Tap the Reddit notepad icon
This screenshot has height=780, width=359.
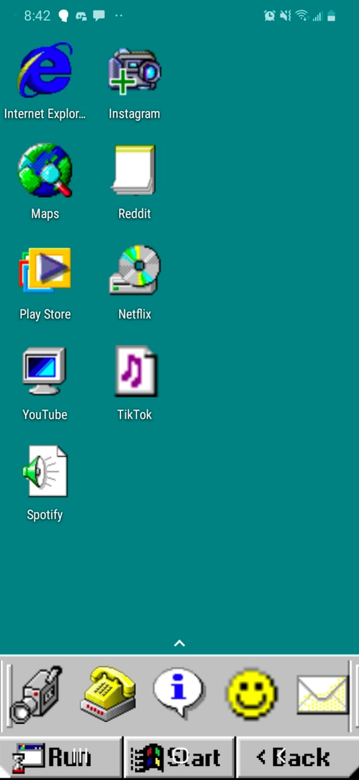point(134,170)
